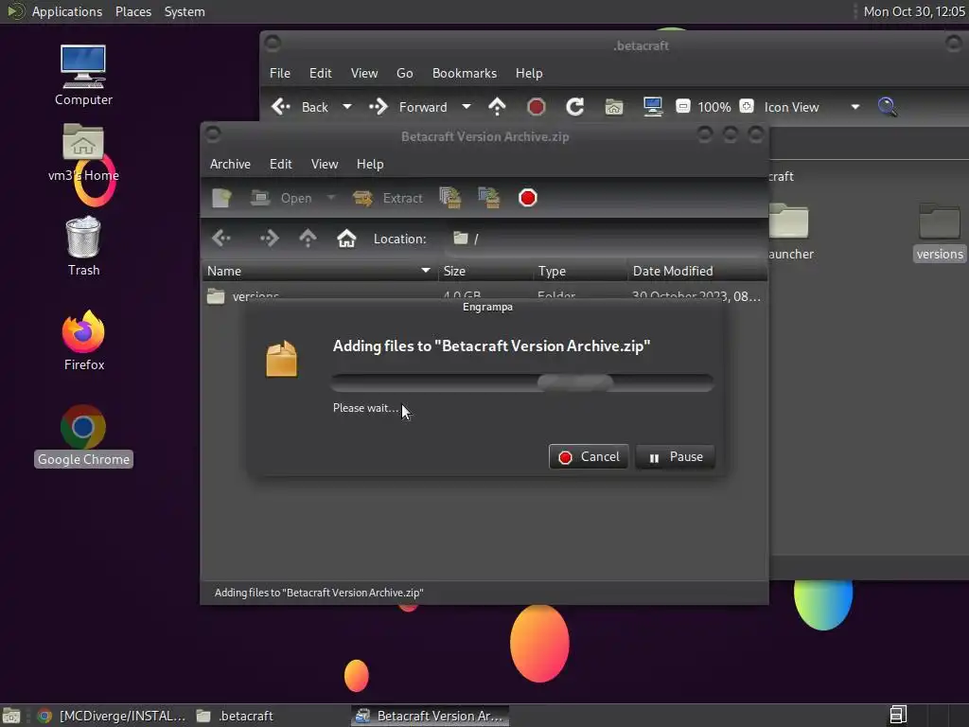969x727 pixels.
Task: Open Computer icon in file manager toolbar
Action: coord(653,107)
